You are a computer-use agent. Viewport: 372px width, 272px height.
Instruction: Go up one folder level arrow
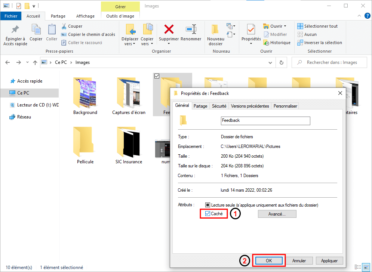(x=35, y=62)
